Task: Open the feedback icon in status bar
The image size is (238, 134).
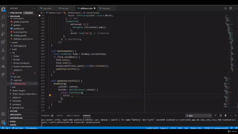Action: [x=232, y=128]
